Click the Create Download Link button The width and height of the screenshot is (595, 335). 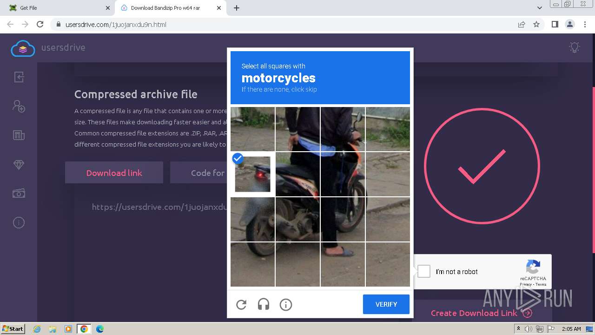pos(482,313)
